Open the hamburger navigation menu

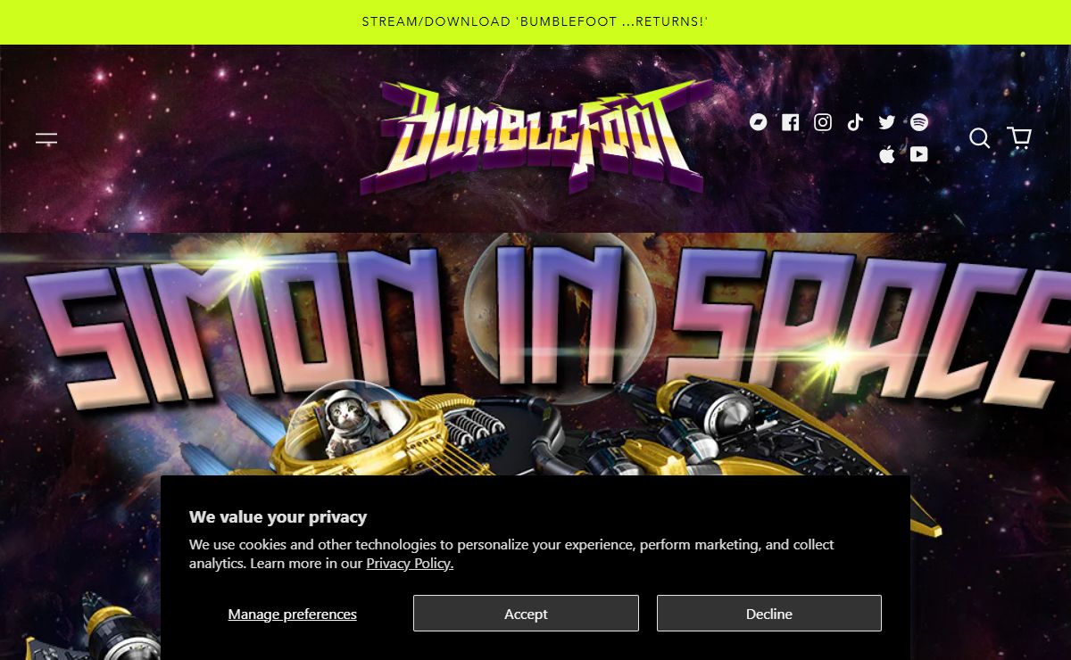[46, 138]
